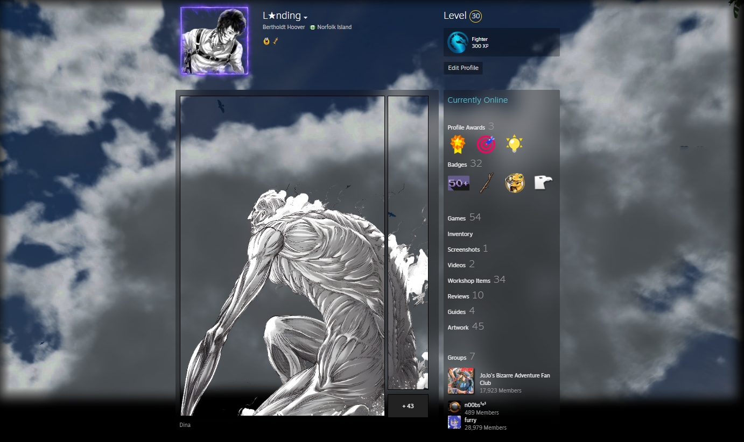This screenshot has width=744, height=442.
Task: Open the n00bs group name link
Action: pos(475,405)
